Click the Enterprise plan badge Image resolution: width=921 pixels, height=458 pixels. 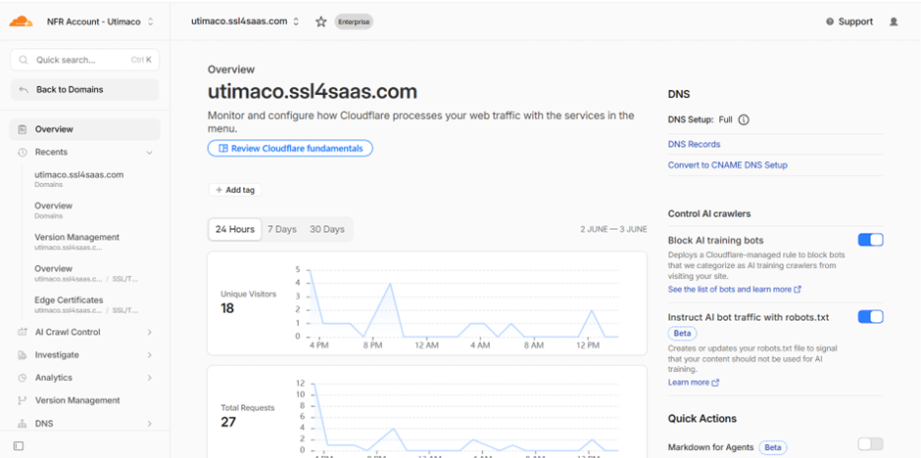click(354, 22)
